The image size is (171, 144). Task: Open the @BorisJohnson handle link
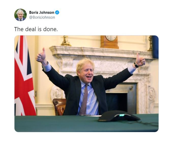[x=42, y=17]
